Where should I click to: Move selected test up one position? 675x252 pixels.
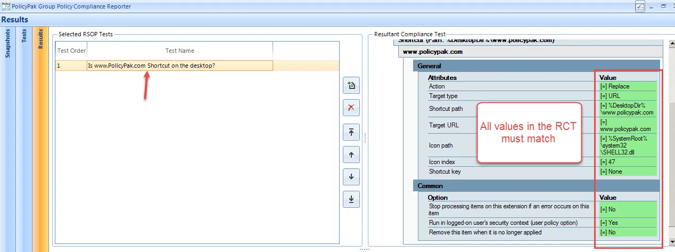pos(351,155)
